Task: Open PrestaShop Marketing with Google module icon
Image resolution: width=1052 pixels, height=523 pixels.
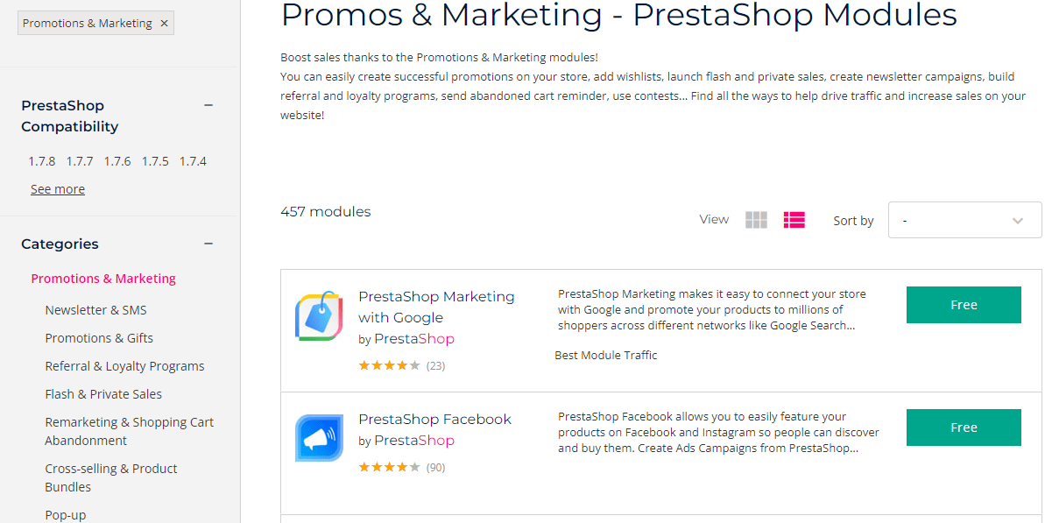Action: [318, 315]
